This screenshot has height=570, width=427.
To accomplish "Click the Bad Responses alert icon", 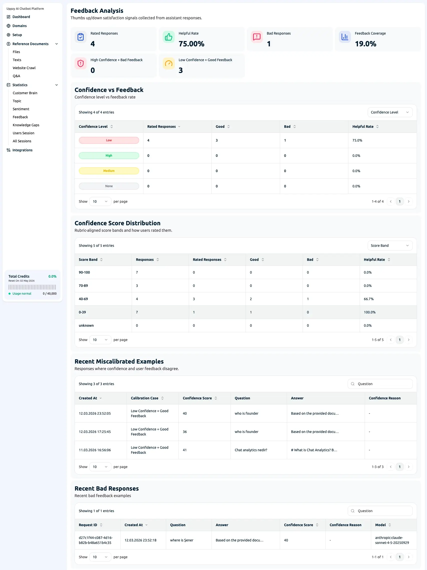I will 257,37.
